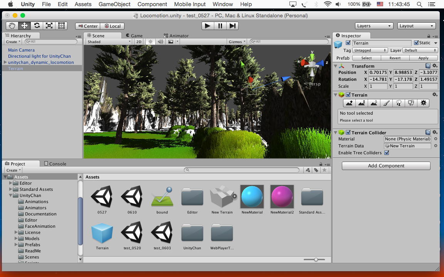Expand the Standard Assets folder tree
The height and width of the screenshot is (277, 444).
click(10, 189)
